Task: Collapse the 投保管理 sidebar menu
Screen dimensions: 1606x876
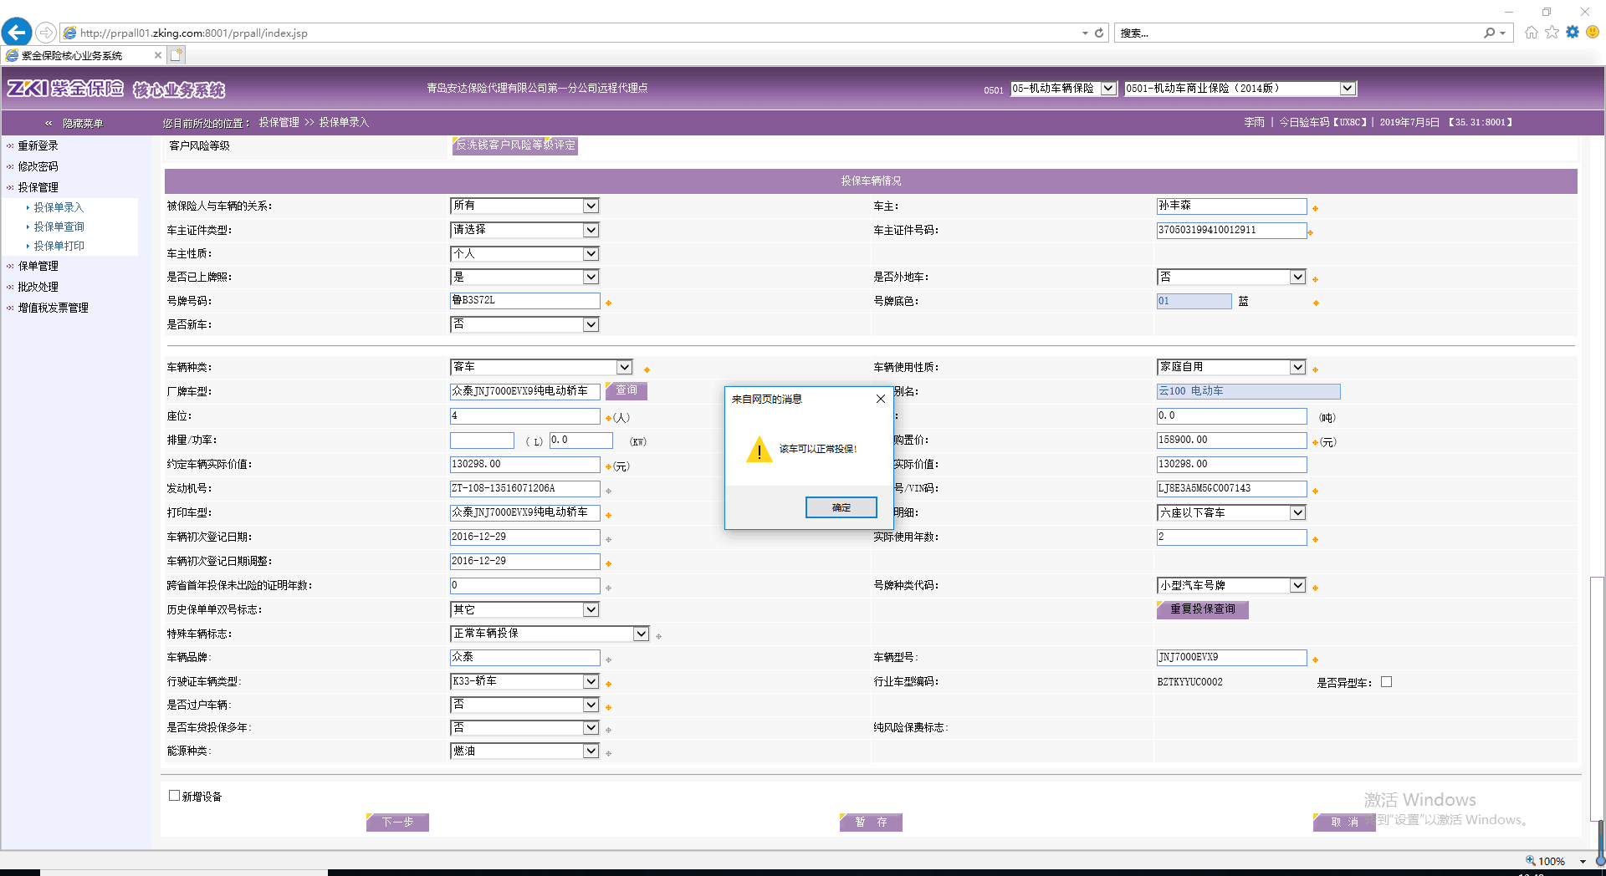Action: [38, 187]
